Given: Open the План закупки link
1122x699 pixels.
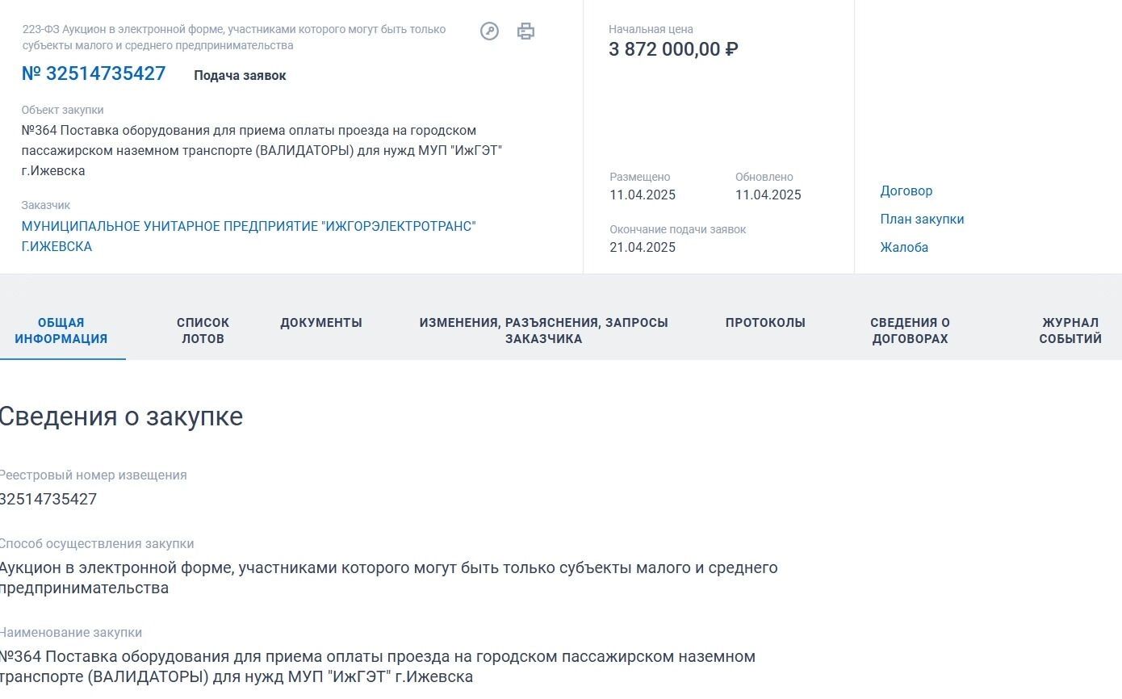Looking at the screenshot, I should (922, 220).
